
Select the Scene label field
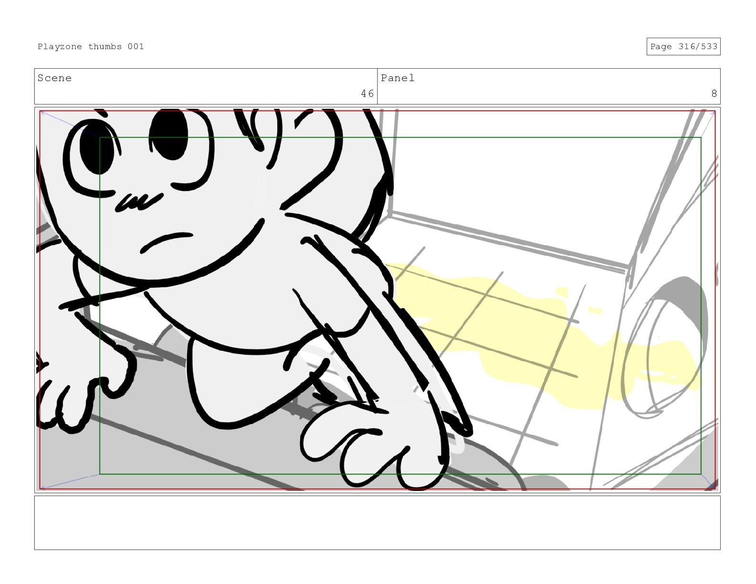click(x=55, y=78)
